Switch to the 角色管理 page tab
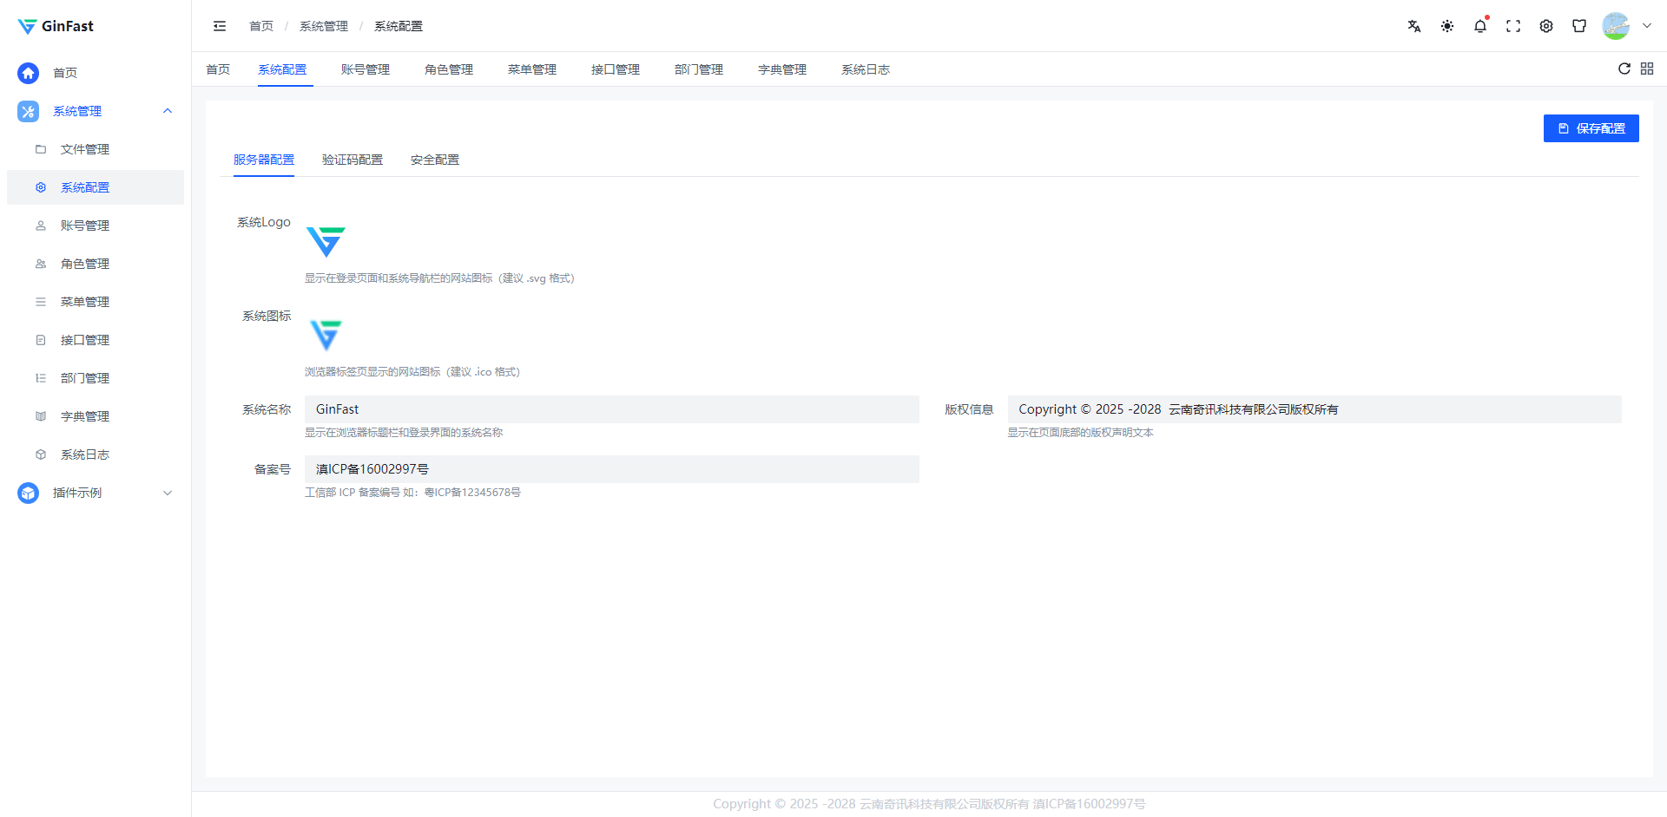 [449, 69]
